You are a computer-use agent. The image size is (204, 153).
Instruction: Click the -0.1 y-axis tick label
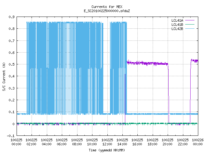11,136
